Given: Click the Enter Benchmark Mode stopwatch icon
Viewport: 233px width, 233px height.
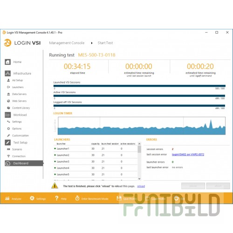Looking at the screenshot, I should point(77,198).
